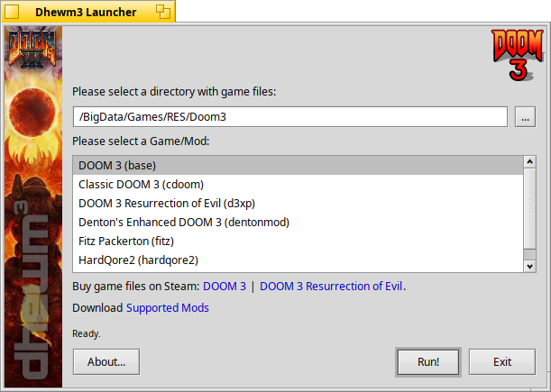Click the Run! button
The image size is (551, 392).
pyautogui.click(x=428, y=361)
